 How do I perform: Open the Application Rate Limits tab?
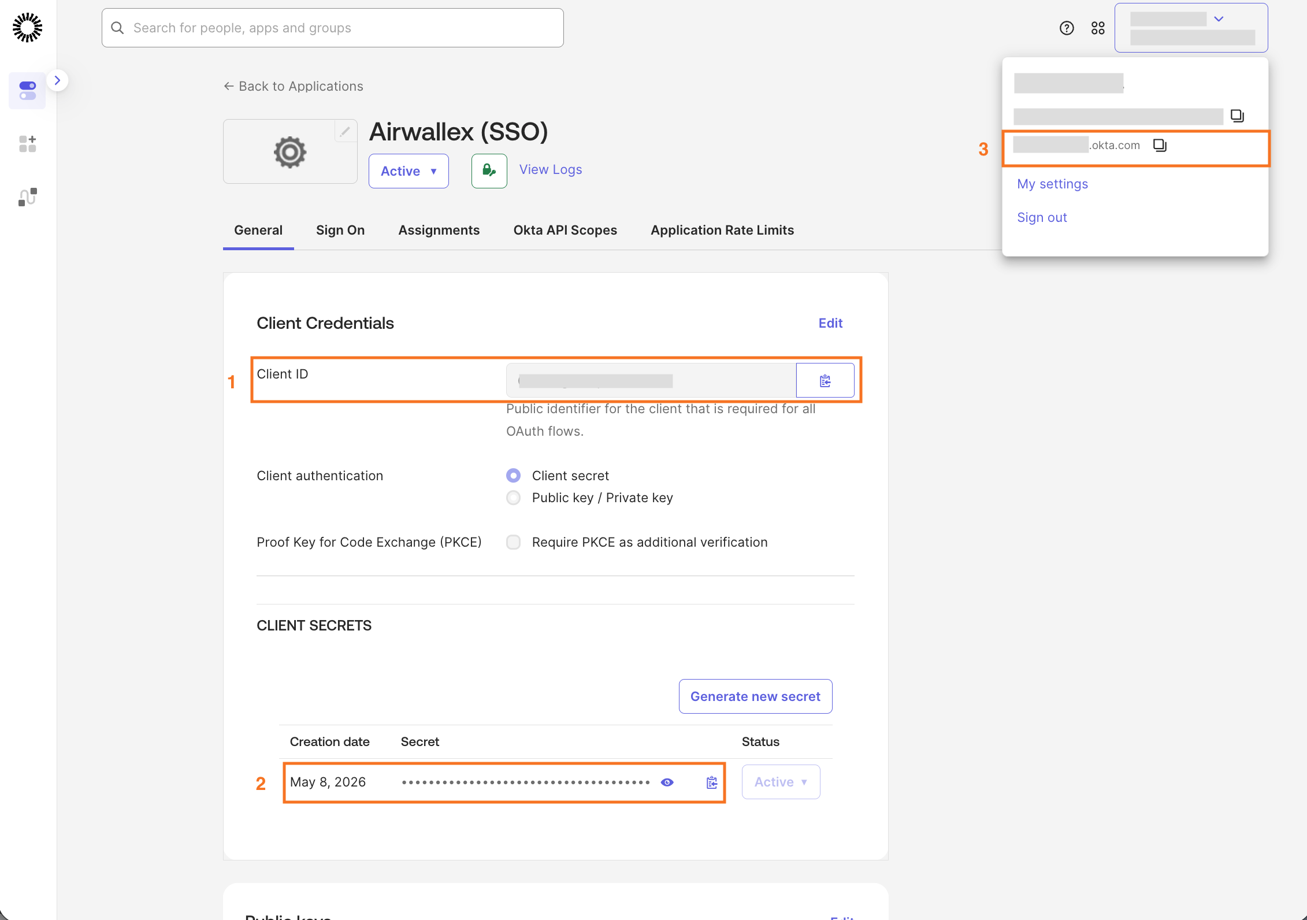tap(722, 230)
